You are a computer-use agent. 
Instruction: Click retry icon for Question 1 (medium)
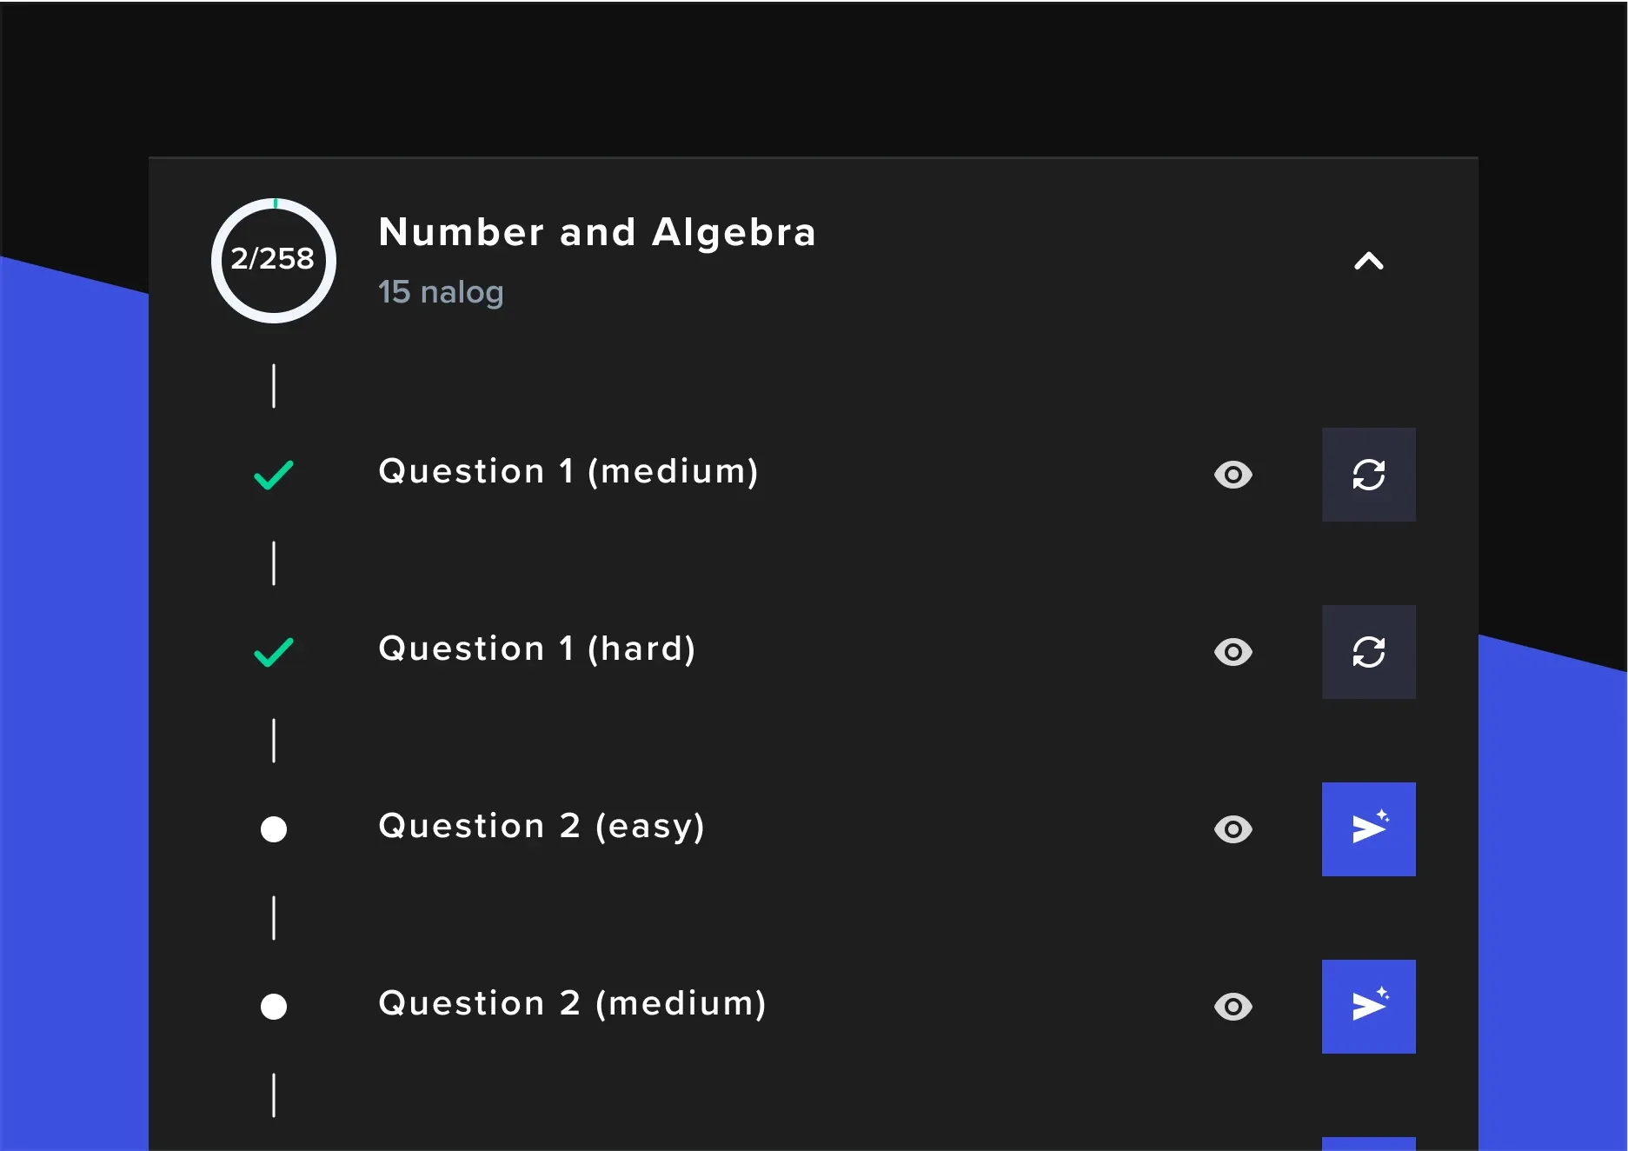(x=1368, y=475)
